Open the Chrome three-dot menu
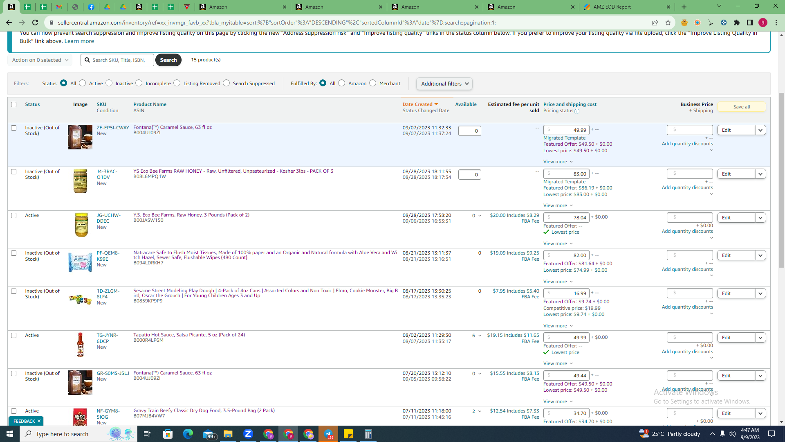Viewport: 785px width, 442px height. click(x=776, y=23)
